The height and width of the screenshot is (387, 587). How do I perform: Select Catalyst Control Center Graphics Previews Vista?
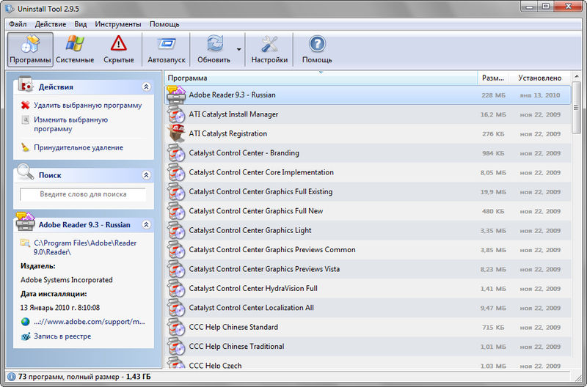[368, 269]
